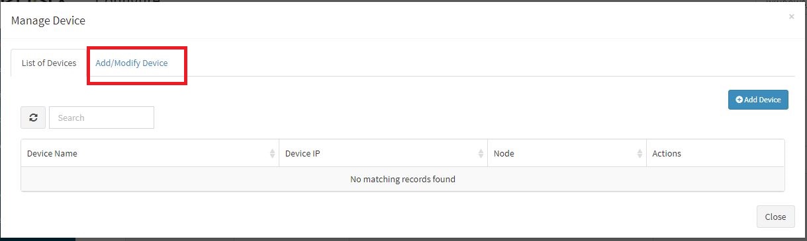Select the Actions column header
Image resolution: width=807 pixels, height=241 pixels.
pos(715,153)
